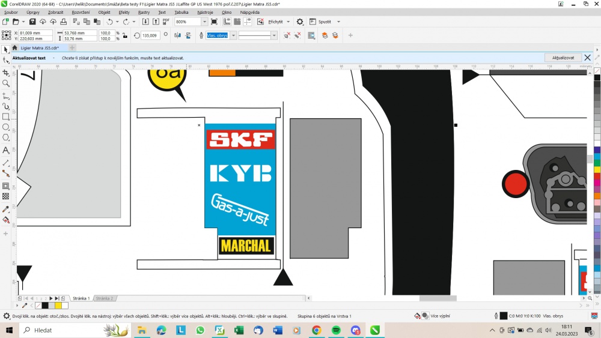Open the Objekt menu
The width and height of the screenshot is (601, 338).
(x=104, y=12)
